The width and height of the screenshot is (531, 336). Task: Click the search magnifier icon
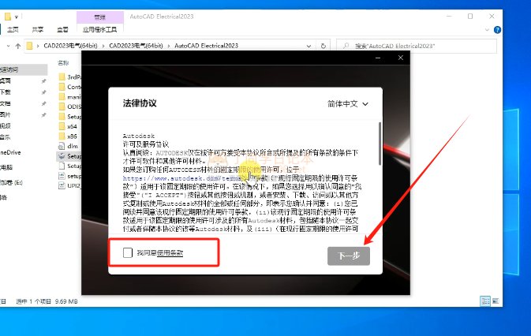pyautogui.click(x=346, y=46)
